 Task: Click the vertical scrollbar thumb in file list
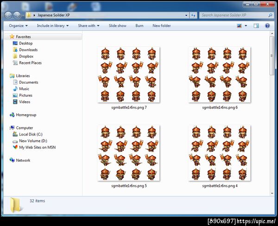[272, 56]
